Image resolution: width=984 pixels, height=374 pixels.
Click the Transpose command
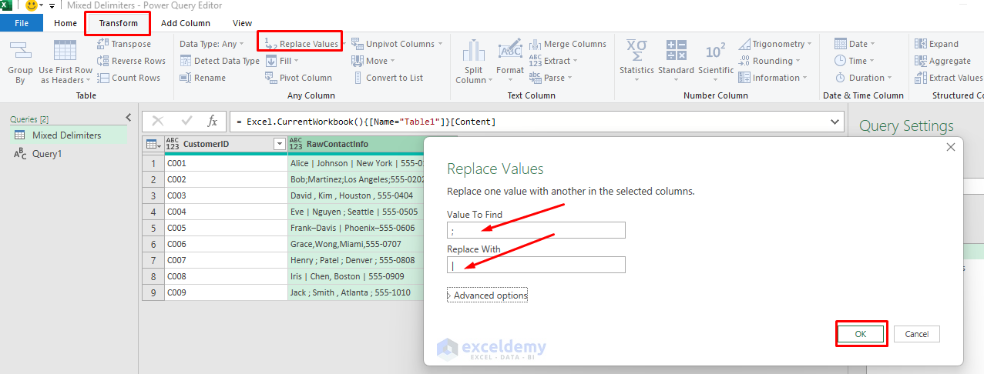click(x=124, y=44)
